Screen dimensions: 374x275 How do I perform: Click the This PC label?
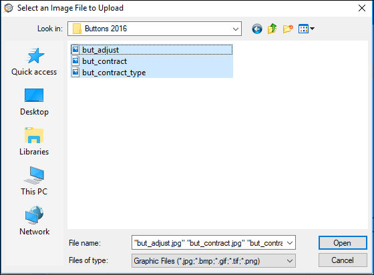(x=34, y=192)
